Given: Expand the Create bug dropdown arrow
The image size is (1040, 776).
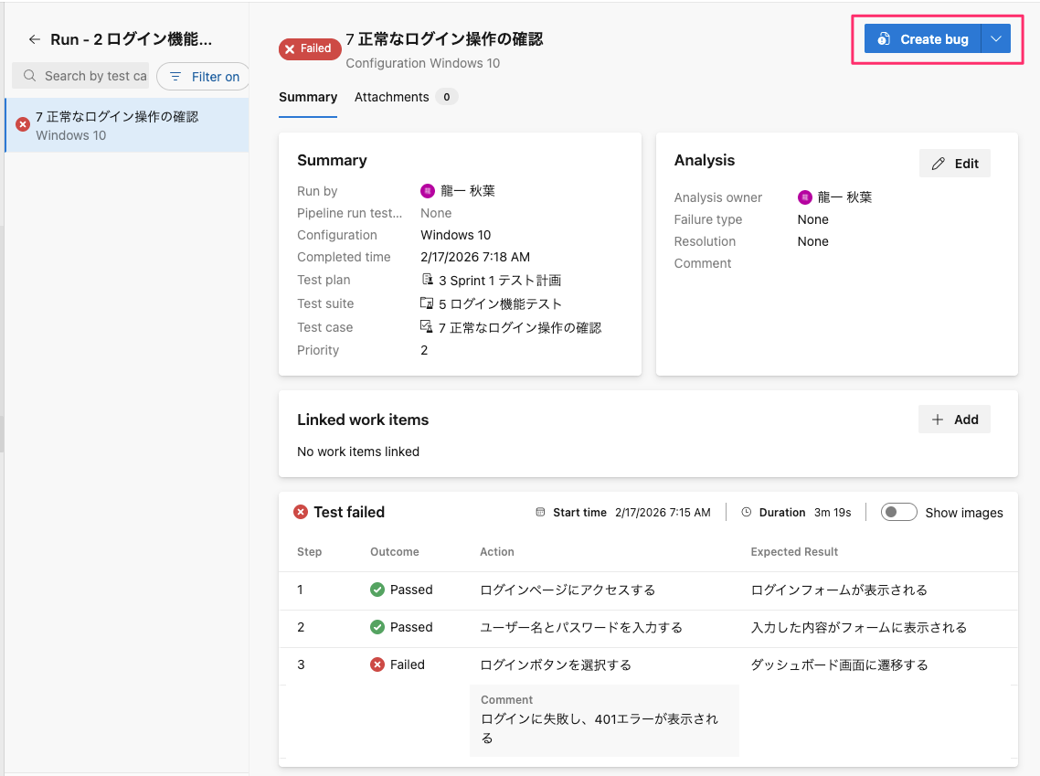Looking at the screenshot, I should 996,39.
